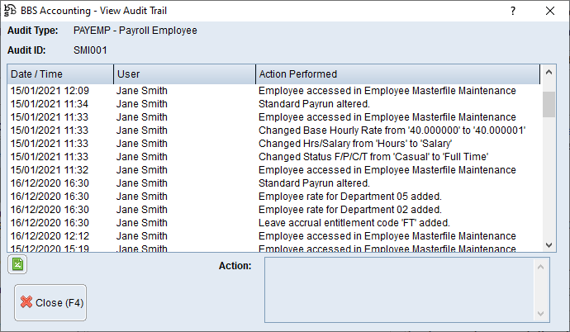Click the BBS Accounting title bar icon

(x=11, y=11)
